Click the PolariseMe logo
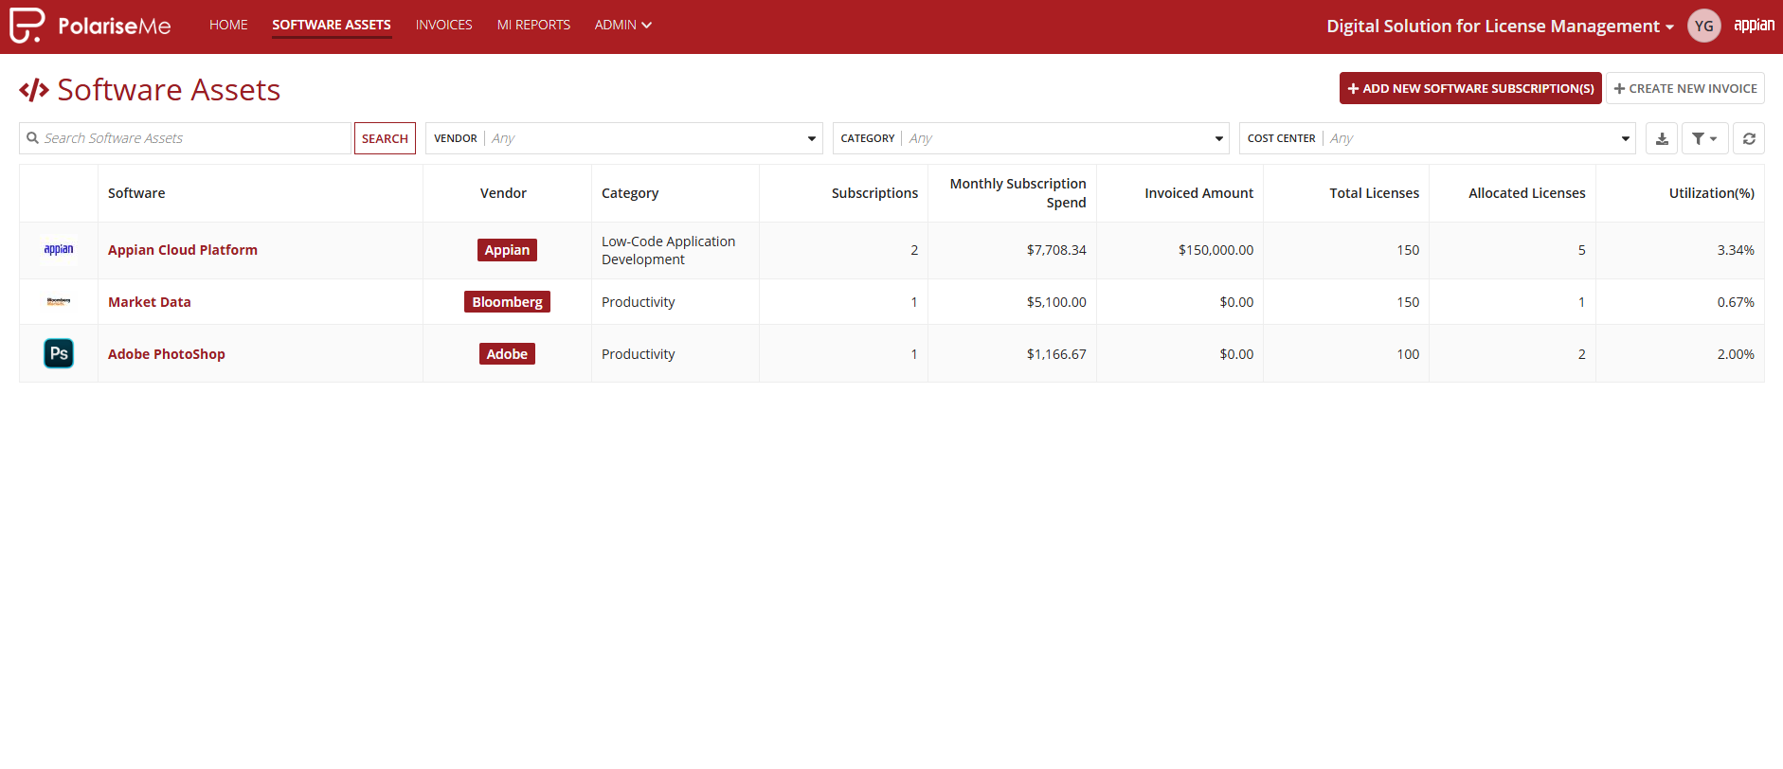1783x769 pixels. pos(90,26)
